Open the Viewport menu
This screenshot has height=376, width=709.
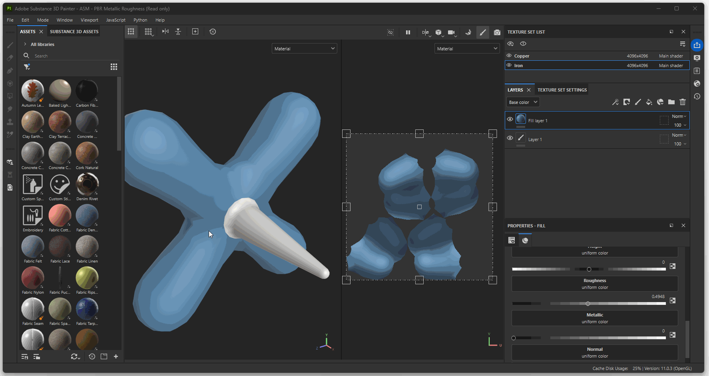coord(89,20)
